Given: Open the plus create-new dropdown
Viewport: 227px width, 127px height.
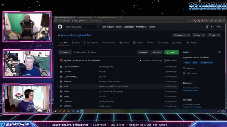Looking at the screenshot, I should (212, 27).
